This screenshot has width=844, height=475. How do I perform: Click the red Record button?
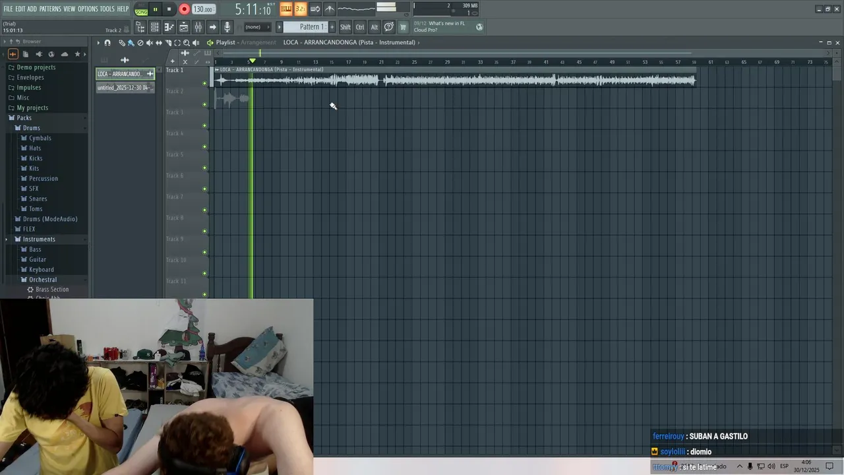184,9
